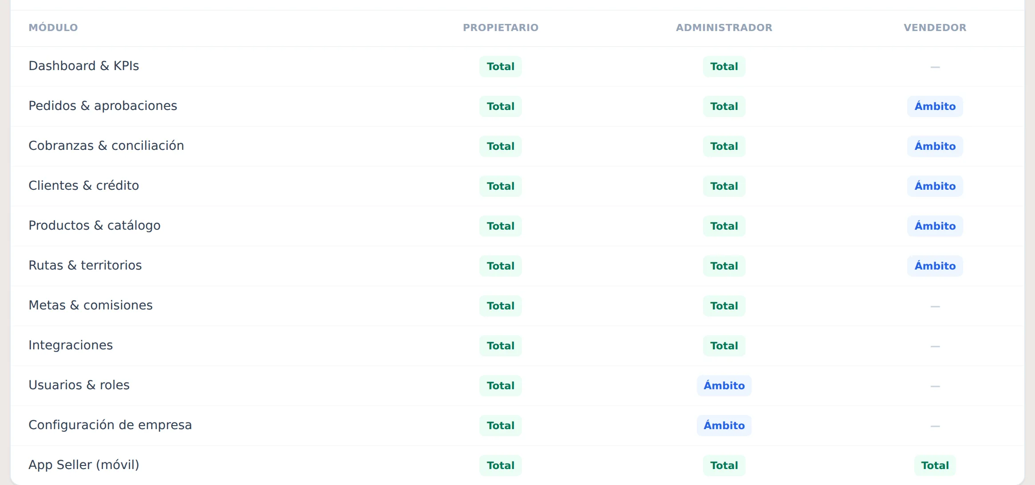The image size is (1035, 485).
Task: Click Propietario Total badge for Productos & catálogo
Action: tap(501, 226)
